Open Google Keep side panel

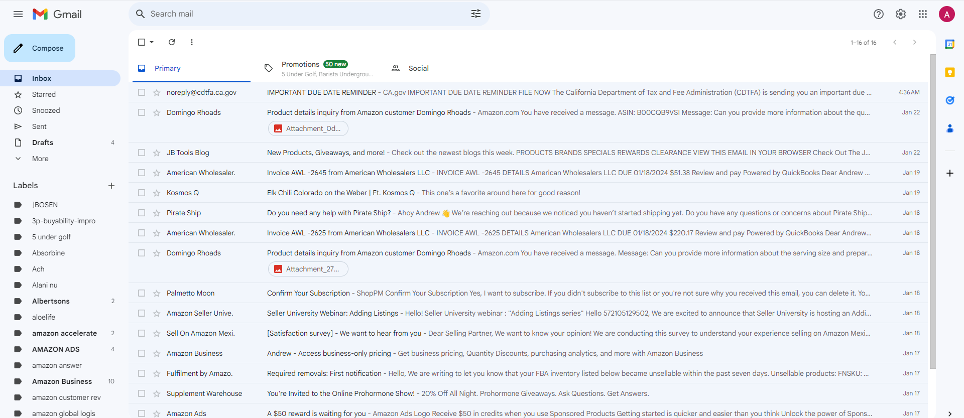point(950,72)
